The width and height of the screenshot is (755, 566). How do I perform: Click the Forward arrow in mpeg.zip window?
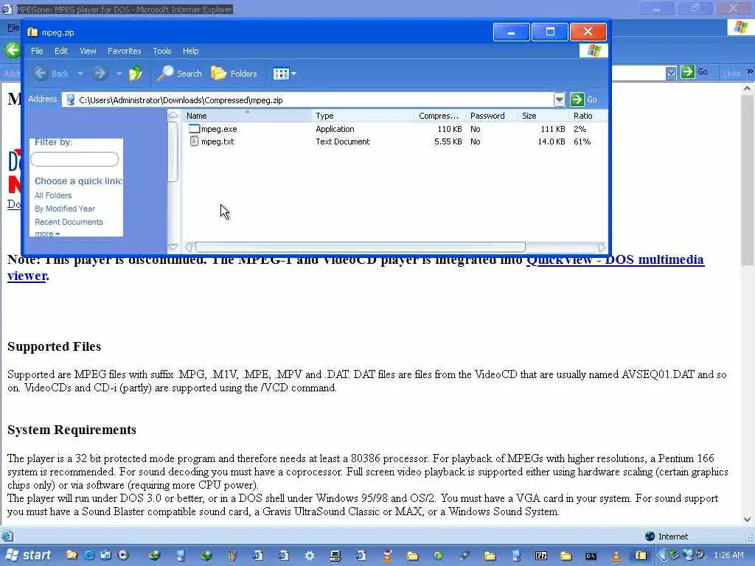point(100,74)
